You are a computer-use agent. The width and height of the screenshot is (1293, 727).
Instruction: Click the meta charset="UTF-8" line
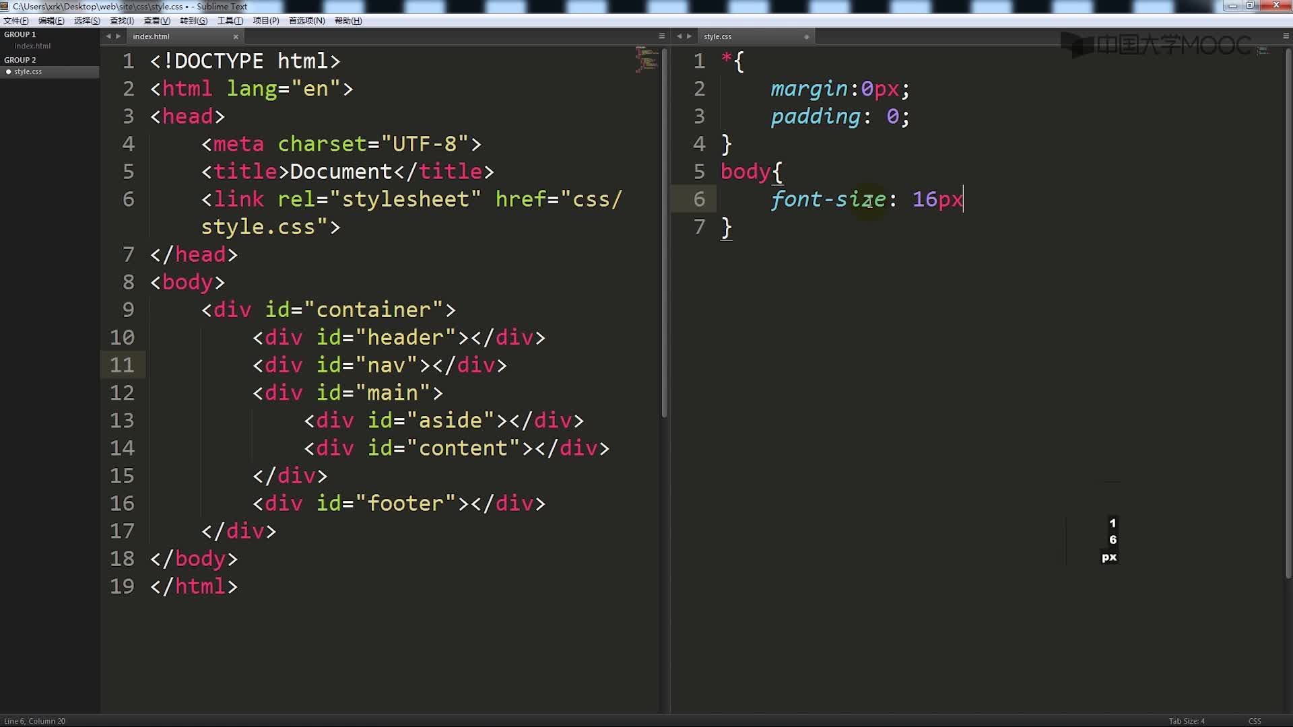tap(341, 144)
